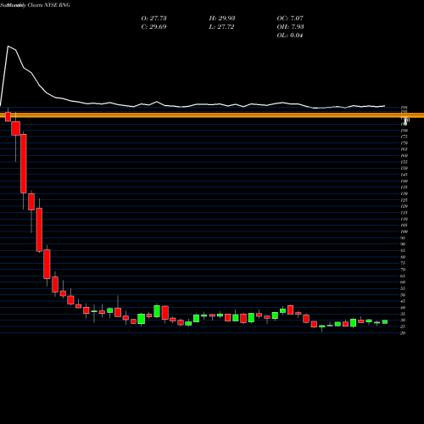This screenshot has height=424, width=424.
Task: Click the 40 price axis label
Action: (403, 308)
